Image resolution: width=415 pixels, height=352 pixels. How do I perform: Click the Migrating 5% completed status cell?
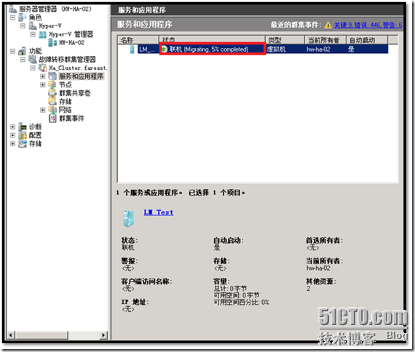(x=213, y=49)
